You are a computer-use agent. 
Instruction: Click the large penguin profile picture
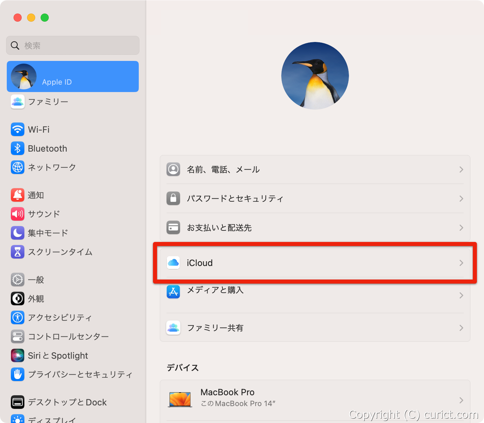click(x=315, y=76)
